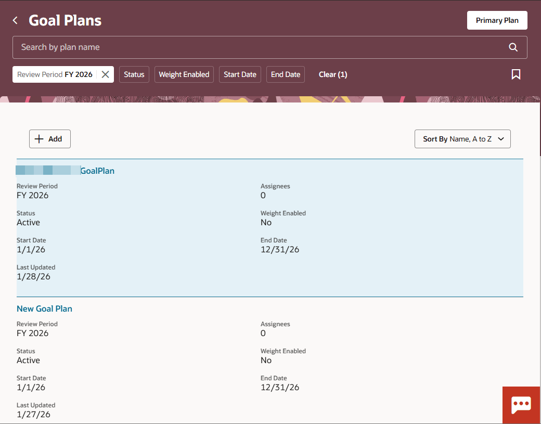The width and height of the screenshot is (541, 424).
Task: Click the Primary Plan button
Action: coord(497,20)
